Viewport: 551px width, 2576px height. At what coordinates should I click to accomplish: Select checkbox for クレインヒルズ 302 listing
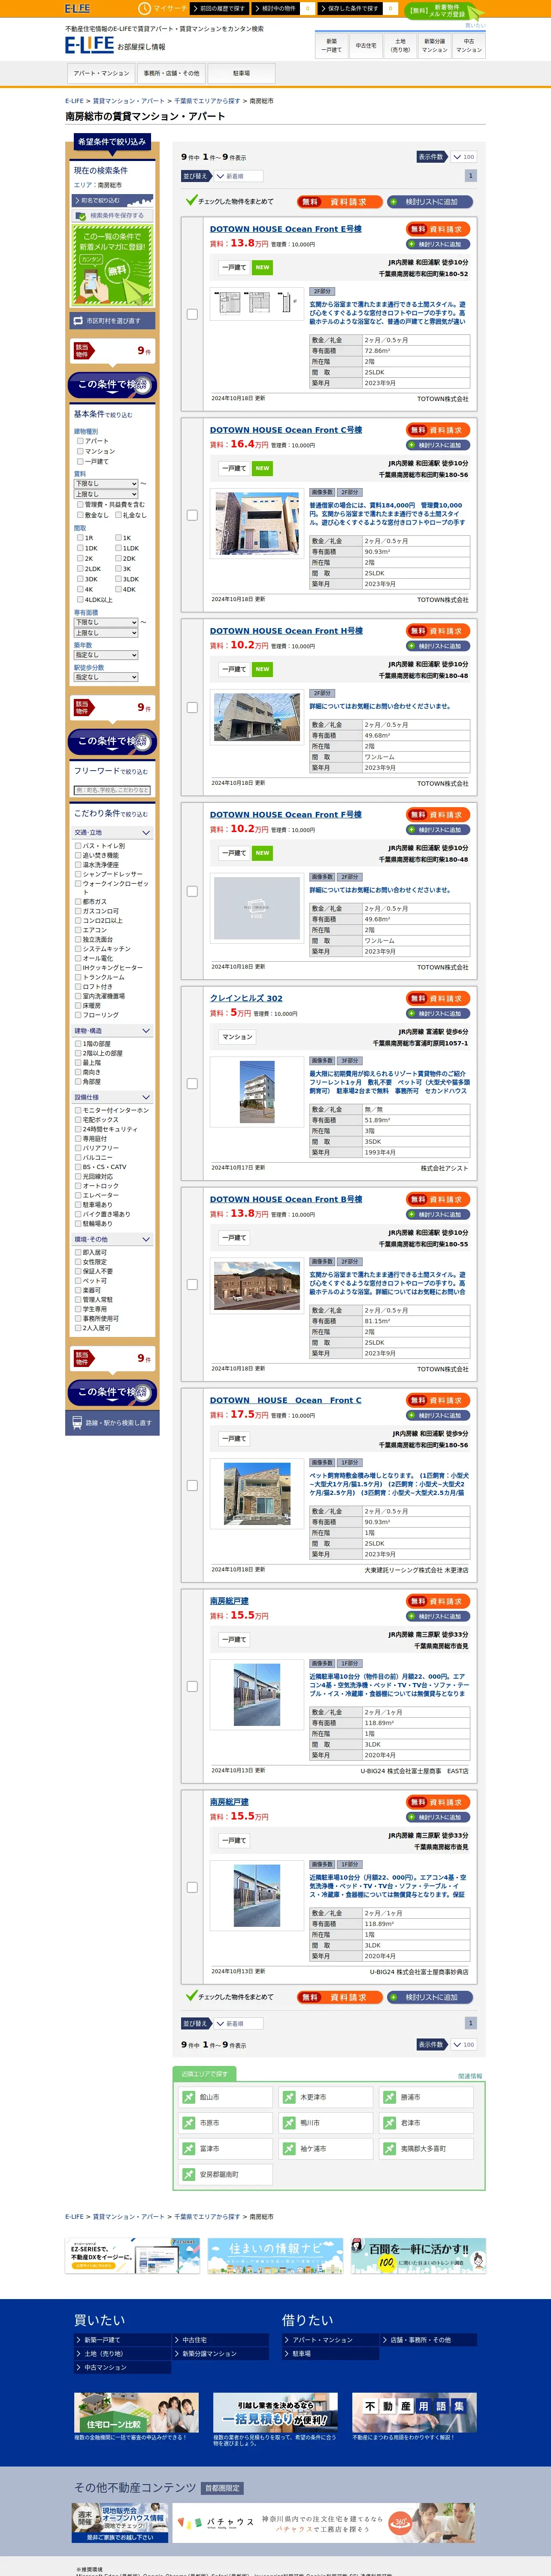[192, 1083]
